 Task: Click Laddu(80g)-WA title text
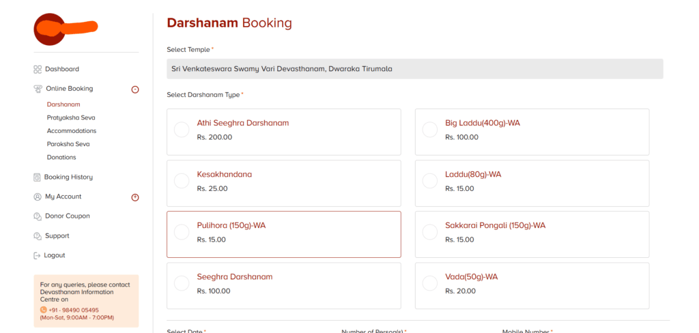(x=473, y=174)
